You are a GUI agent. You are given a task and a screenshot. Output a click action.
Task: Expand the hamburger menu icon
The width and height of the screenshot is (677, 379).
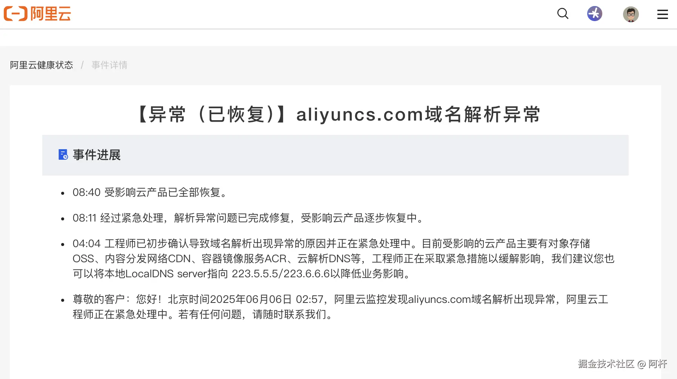662,14
